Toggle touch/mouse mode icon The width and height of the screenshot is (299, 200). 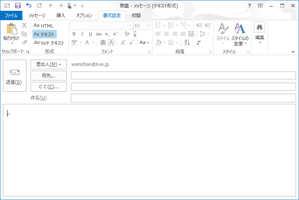point(69,6)
